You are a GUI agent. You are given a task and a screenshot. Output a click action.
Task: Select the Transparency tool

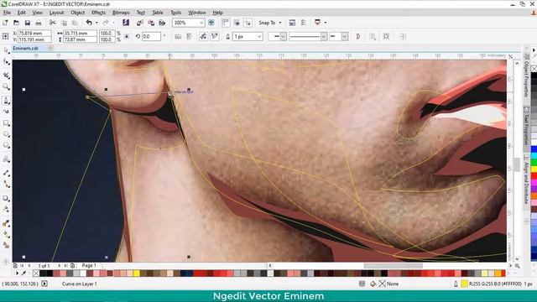[x=6, y=209]
